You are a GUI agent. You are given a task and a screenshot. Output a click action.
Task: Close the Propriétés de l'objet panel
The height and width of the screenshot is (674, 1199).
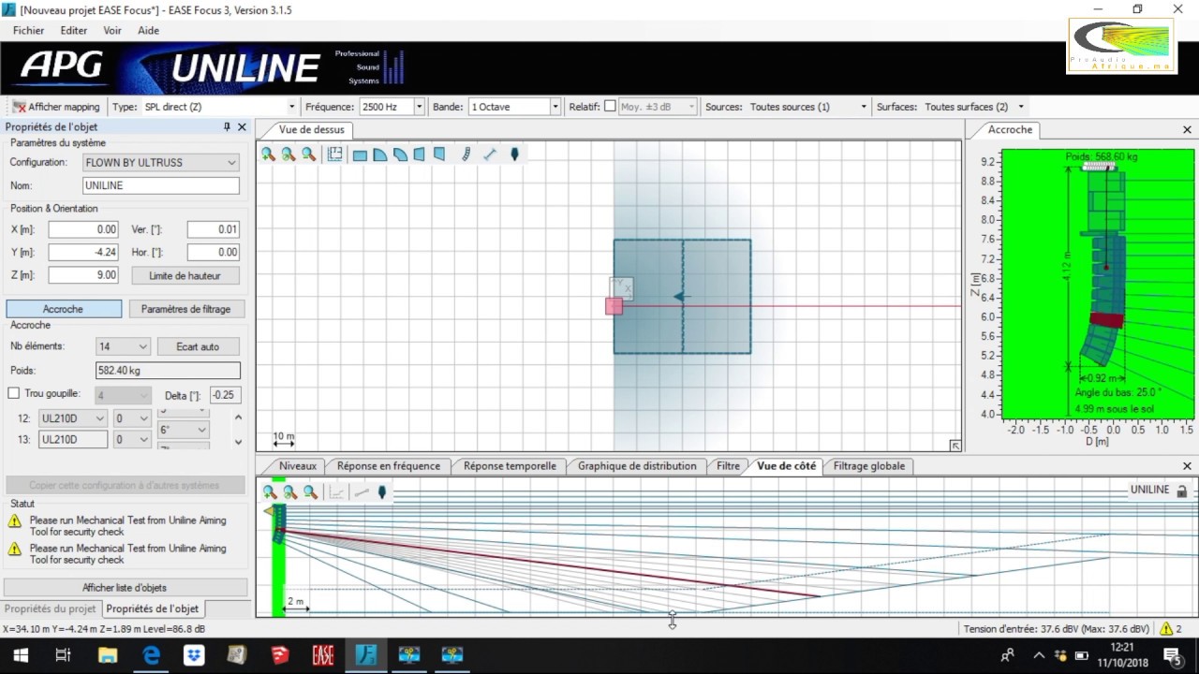click(242, 126)
